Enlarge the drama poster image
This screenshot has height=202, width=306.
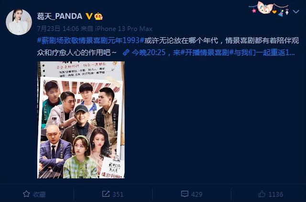pyautogui.click(x=81, y=120)
